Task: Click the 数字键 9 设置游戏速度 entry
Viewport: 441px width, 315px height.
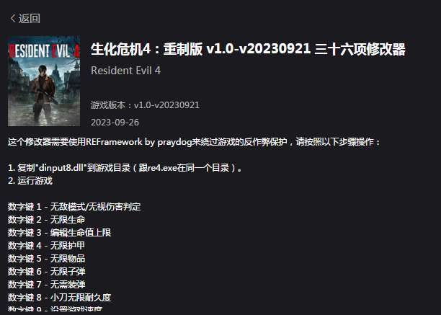Action: click(55, 309)
